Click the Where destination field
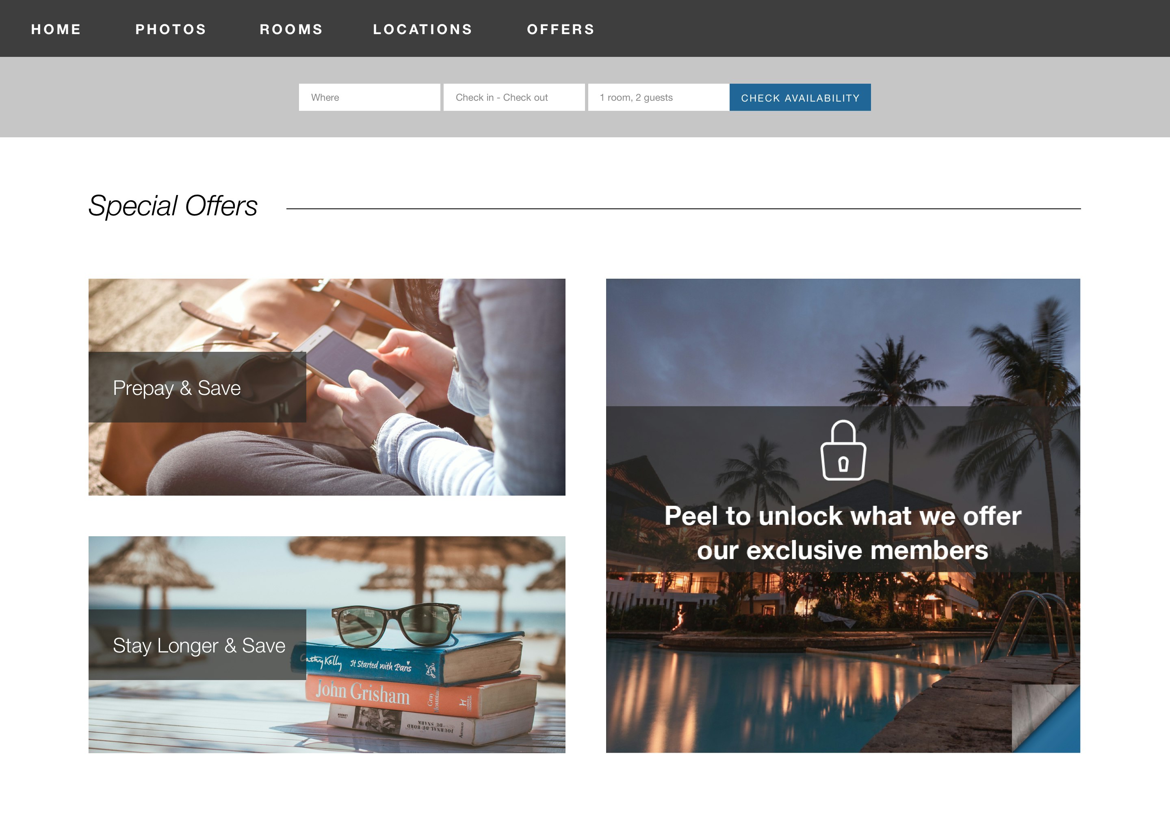Image resolution: width=1170 pixels, height=832 pixels. tap(369, 97)
